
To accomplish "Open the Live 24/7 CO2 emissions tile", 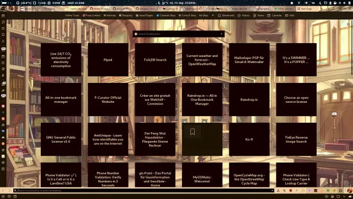I will coord(61,60).
